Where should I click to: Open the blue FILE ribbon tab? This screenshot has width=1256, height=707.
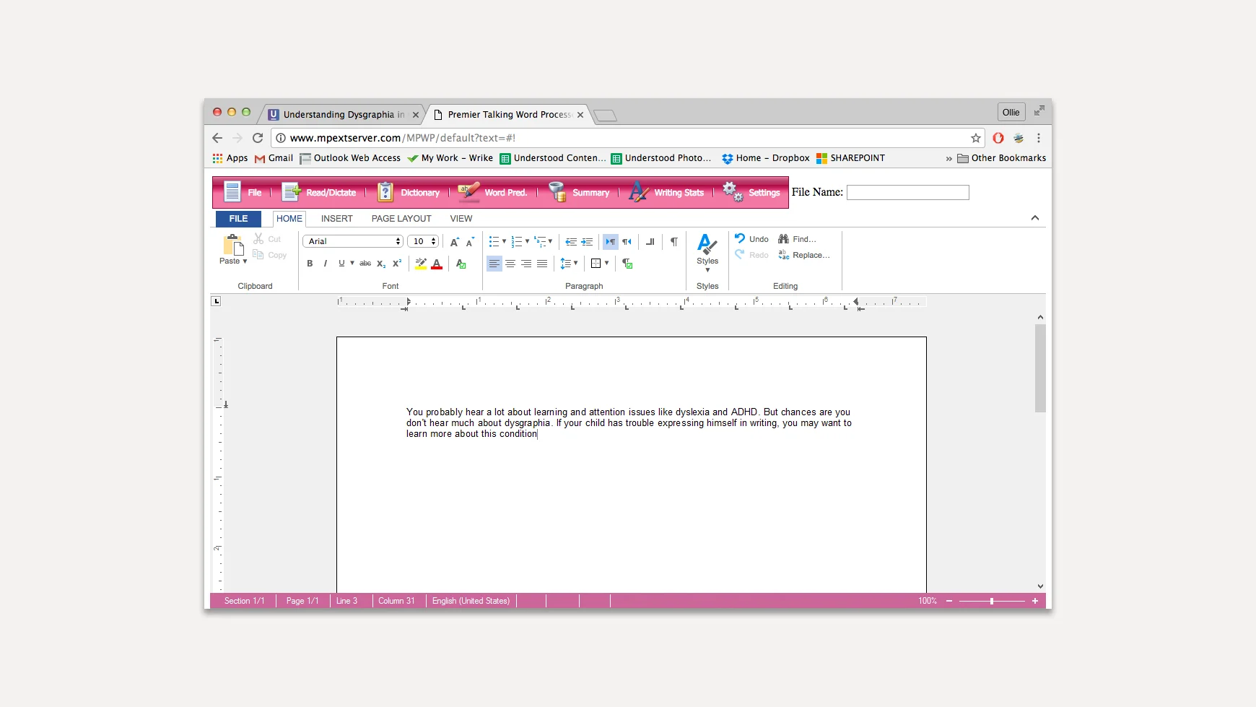point(238,219)
